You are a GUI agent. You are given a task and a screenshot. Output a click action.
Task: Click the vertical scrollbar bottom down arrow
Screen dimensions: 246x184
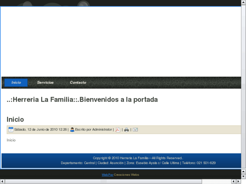244,177
